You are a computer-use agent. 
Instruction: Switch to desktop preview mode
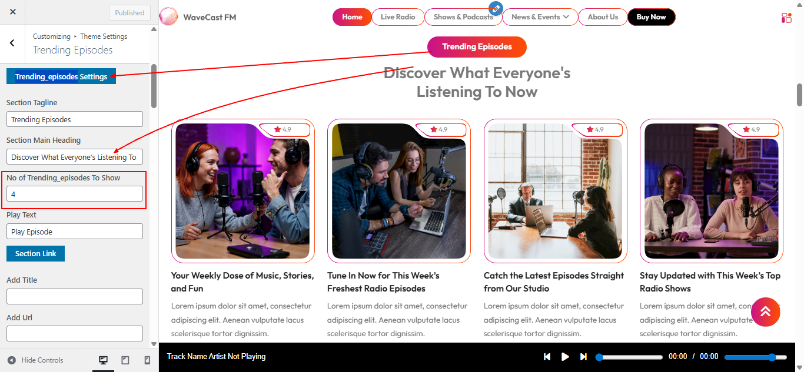104,360
